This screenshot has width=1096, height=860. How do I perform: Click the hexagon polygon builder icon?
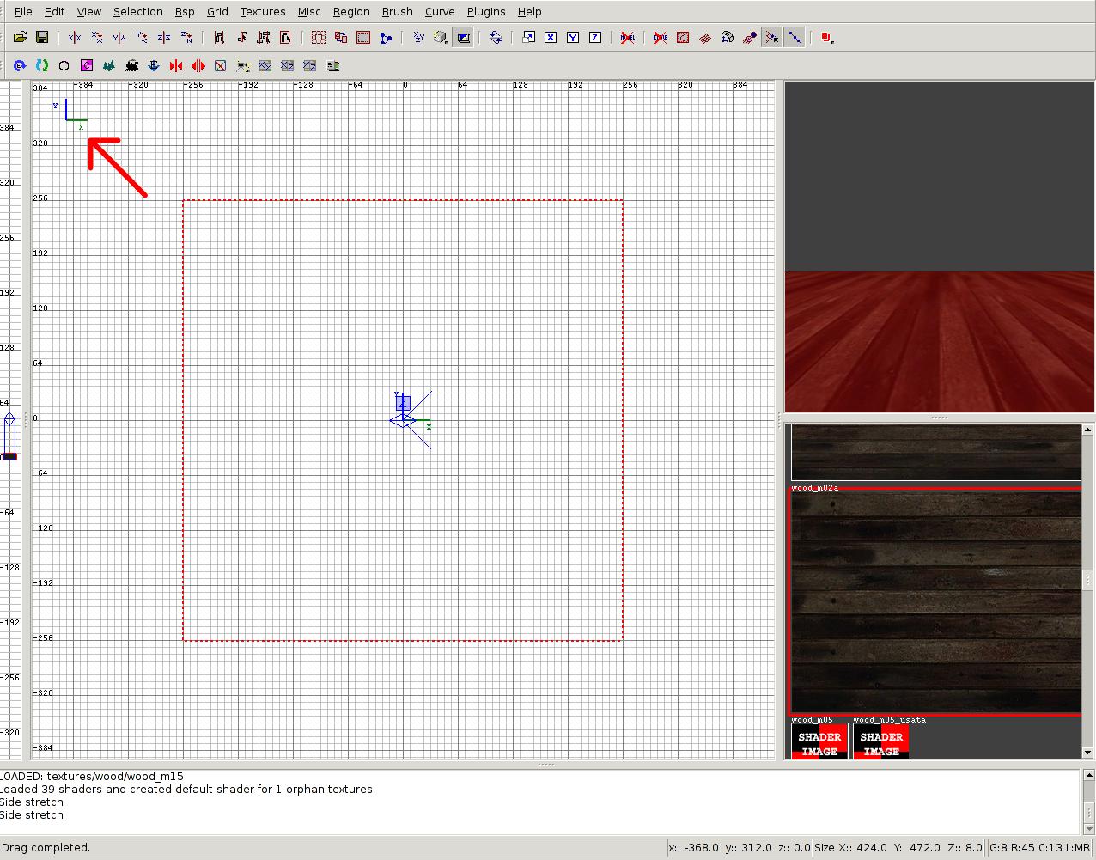64,65
